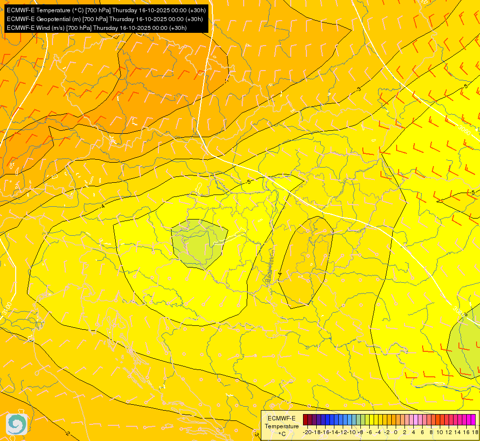
Task: Click the -20 value on the legend scale
Action: click(x=307, y=433)
